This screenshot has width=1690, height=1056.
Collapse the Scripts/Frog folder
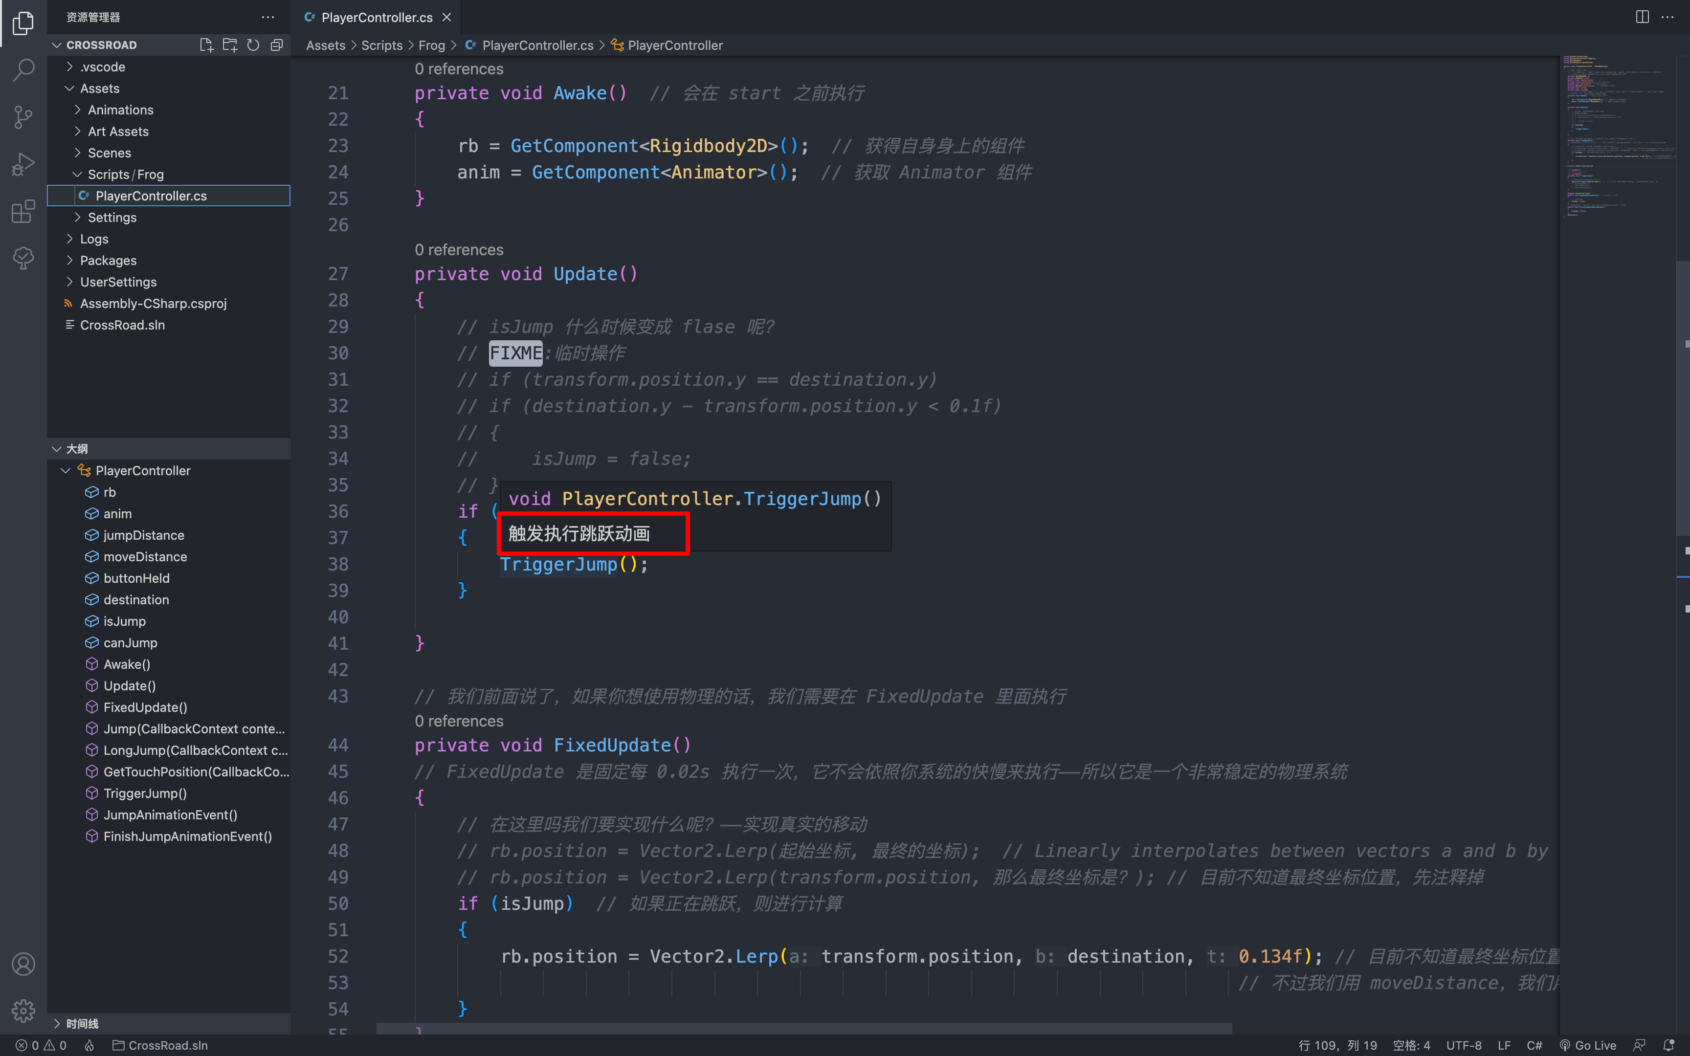point(168,175)
